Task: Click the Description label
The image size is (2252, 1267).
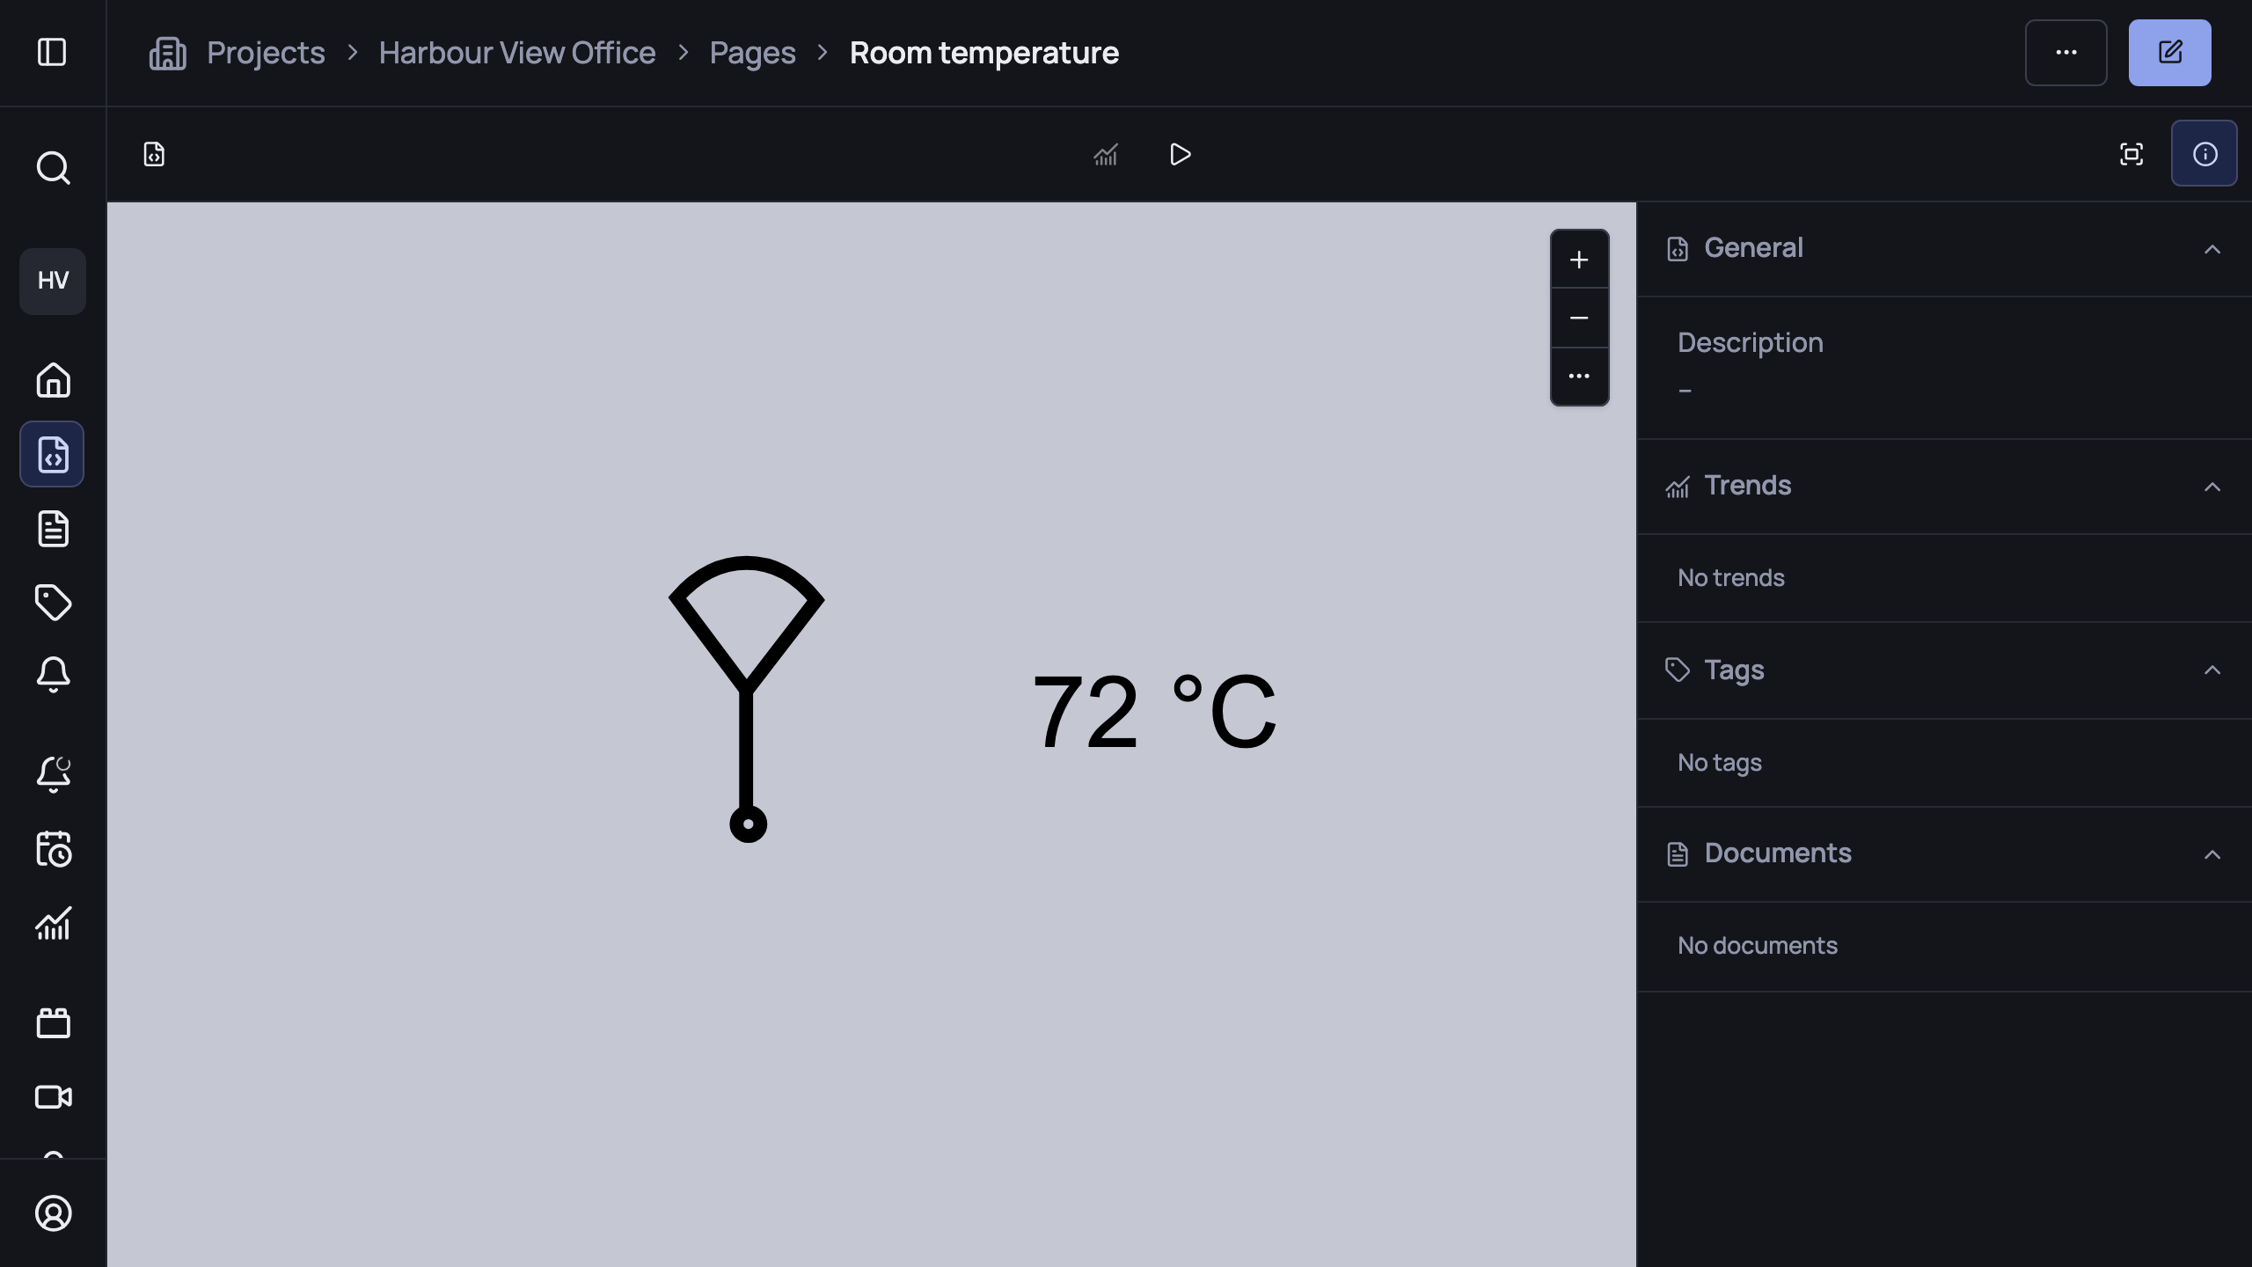Action: pos(1750,342)
